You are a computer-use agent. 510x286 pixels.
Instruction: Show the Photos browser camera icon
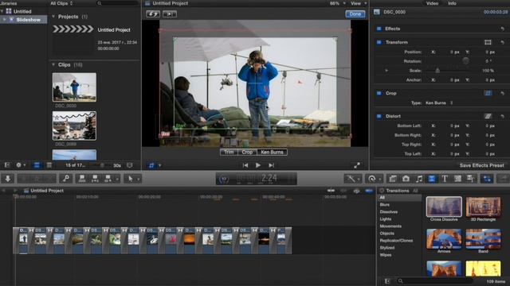click(406, 179)
